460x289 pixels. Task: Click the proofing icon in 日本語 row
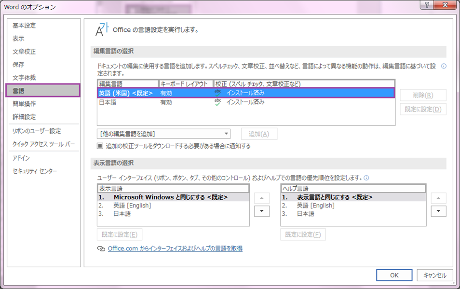(x=218, y=102)
